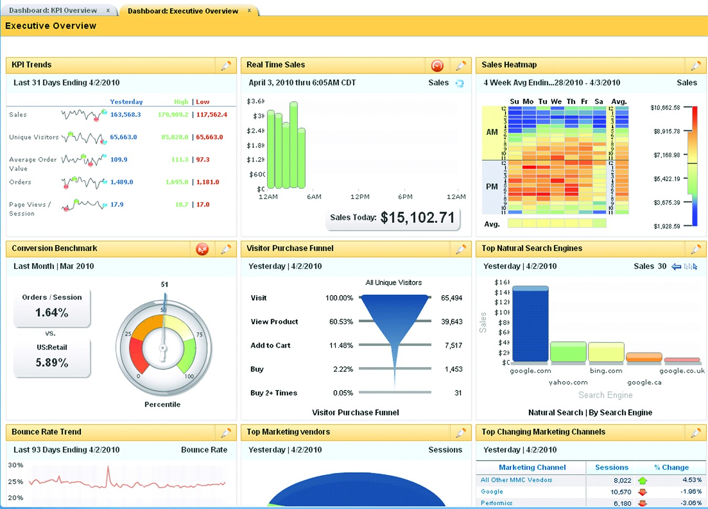Click the AM row block label in heatmap
This screenshot has height=509, width=708.
tap(492, 132)
